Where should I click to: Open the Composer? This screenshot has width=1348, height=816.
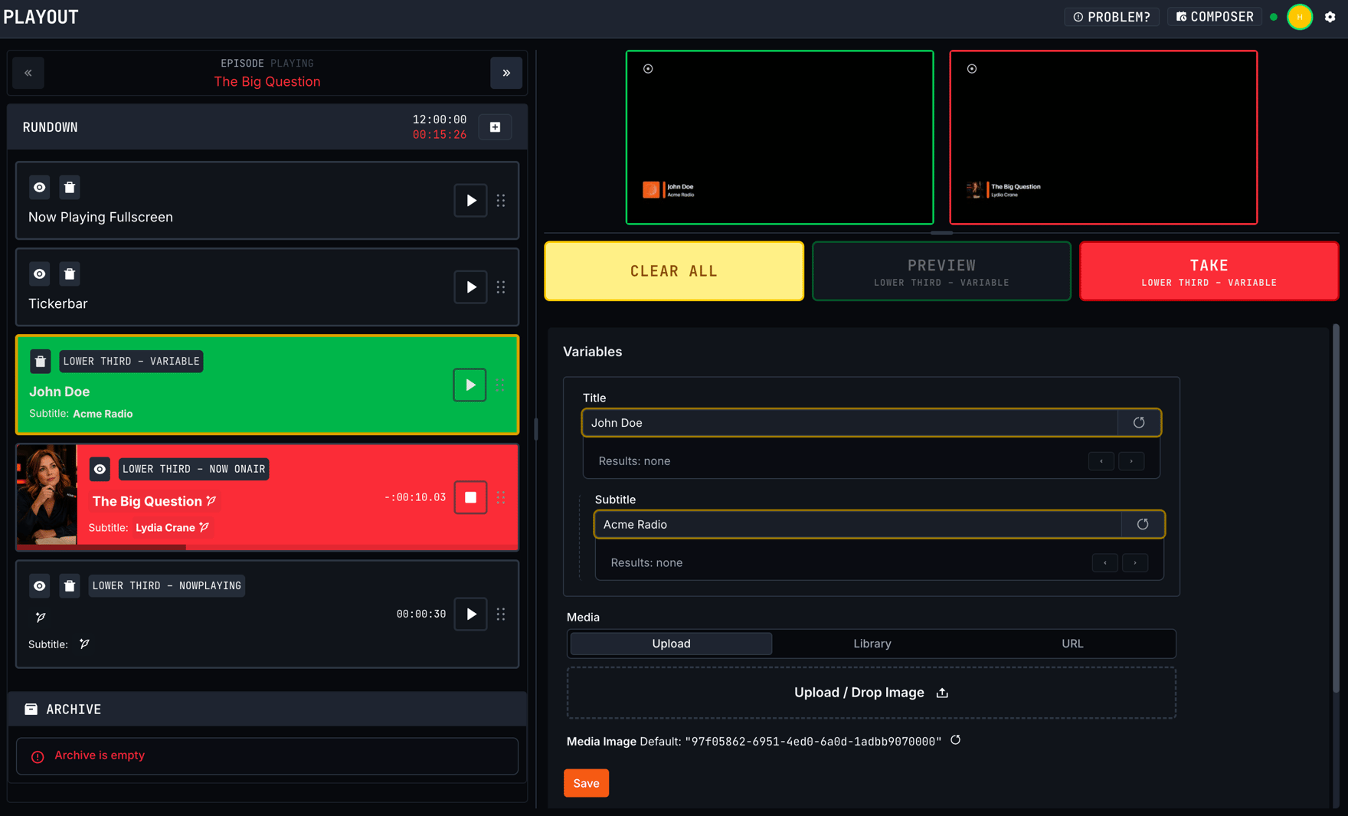1215,17
